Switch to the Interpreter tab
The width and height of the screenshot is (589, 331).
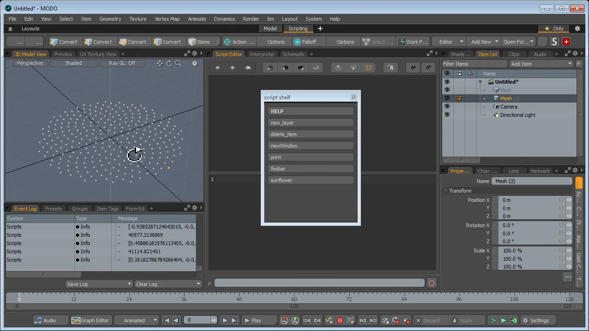(262, 54)
